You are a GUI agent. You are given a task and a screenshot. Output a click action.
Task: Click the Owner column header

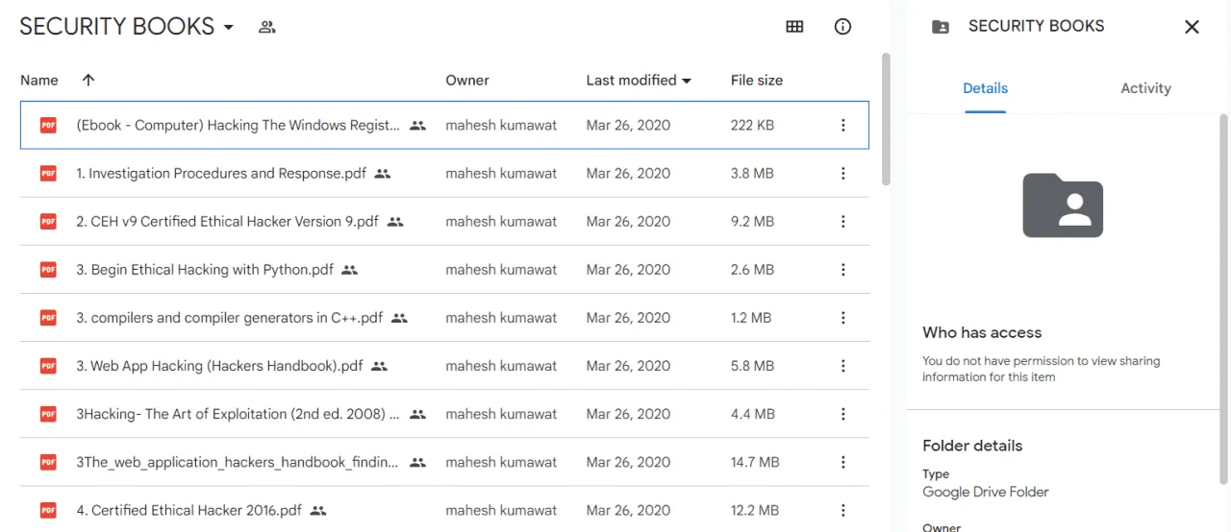coord(467,81)
